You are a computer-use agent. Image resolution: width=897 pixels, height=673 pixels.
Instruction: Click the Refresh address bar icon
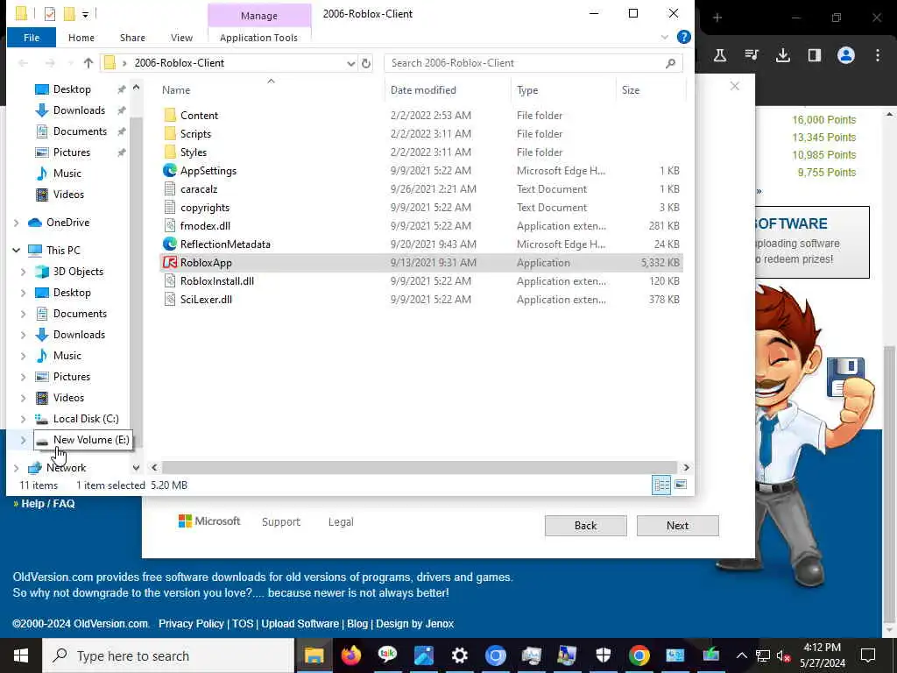(x=366, y=63)
